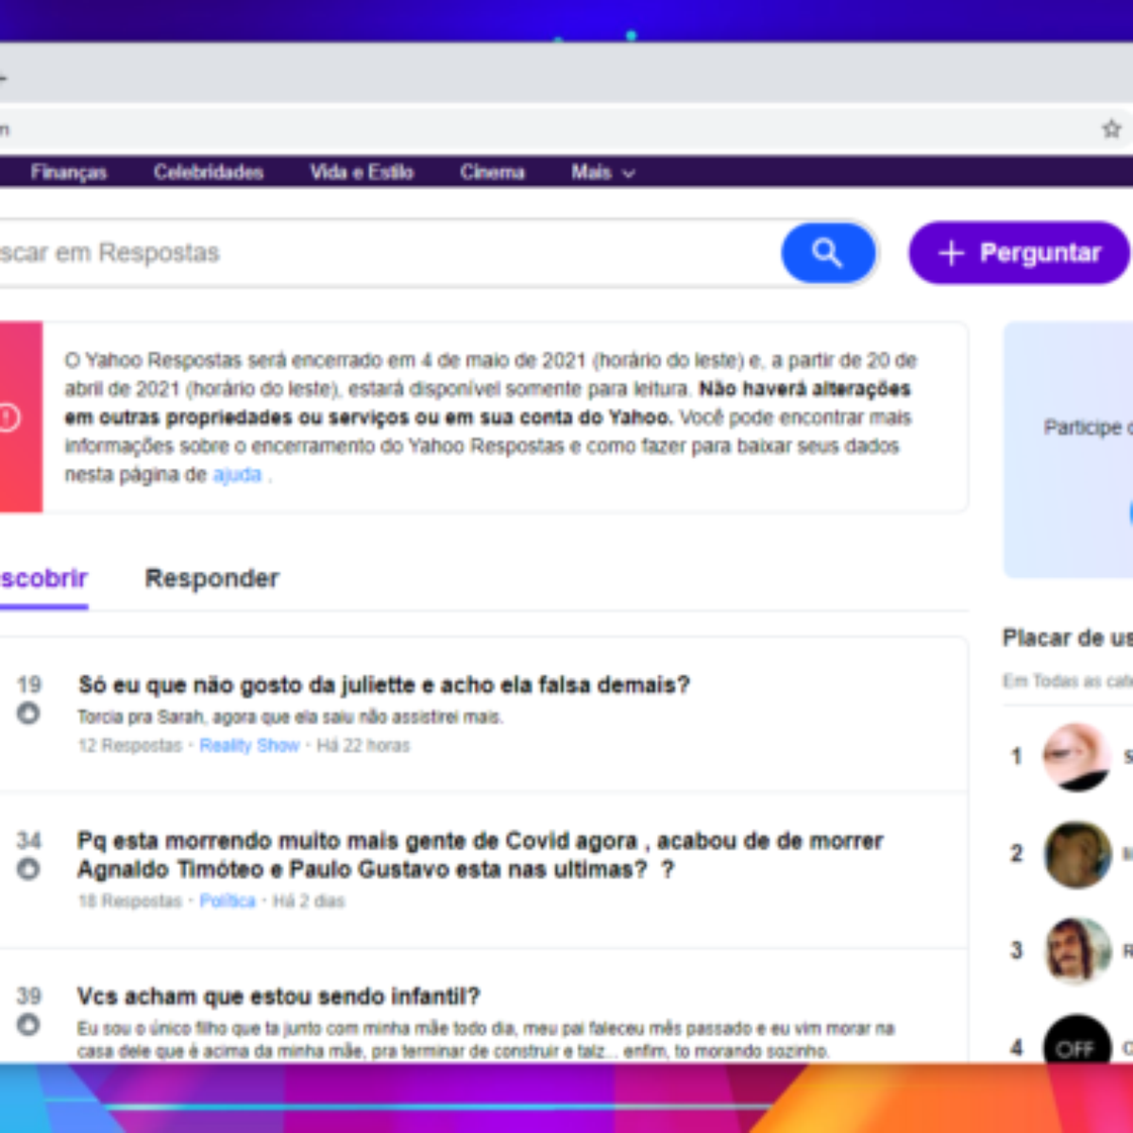Click the Perguntar button
1133x1133 pixels.
1019,253
